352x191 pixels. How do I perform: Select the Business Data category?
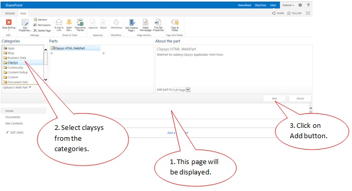[15, 58]
